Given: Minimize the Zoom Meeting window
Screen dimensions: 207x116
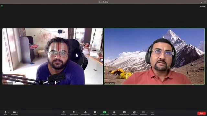Looking at the screenshot, I should point(201,2).
